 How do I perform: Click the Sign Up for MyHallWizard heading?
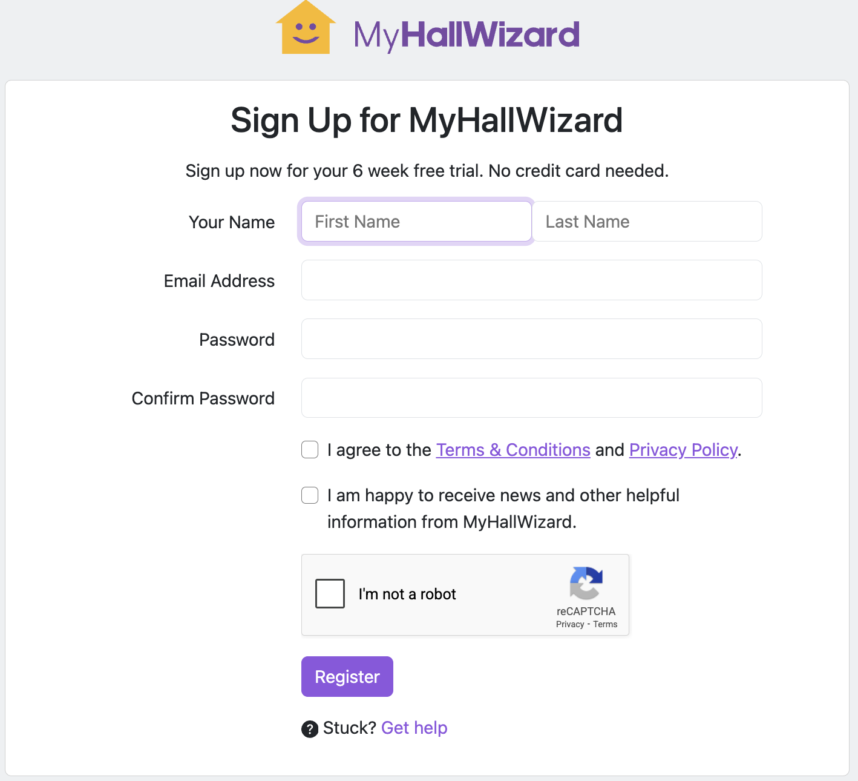click(x=427, y=120)
